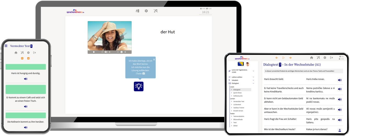
Task: Click the lightbulb reveal-solution button
Action: tap(139, 86)
